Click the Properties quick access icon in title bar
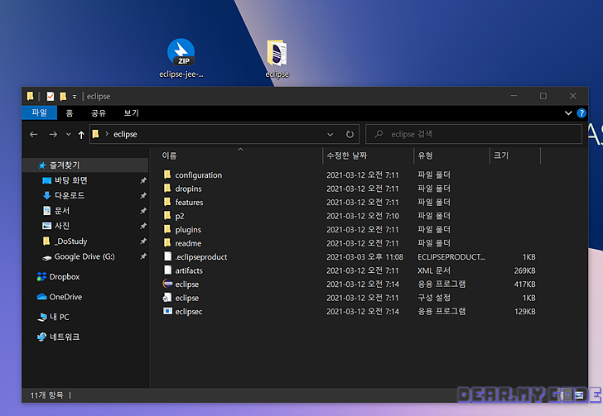This screenshot has height=416, width=603. click(50, 96)
